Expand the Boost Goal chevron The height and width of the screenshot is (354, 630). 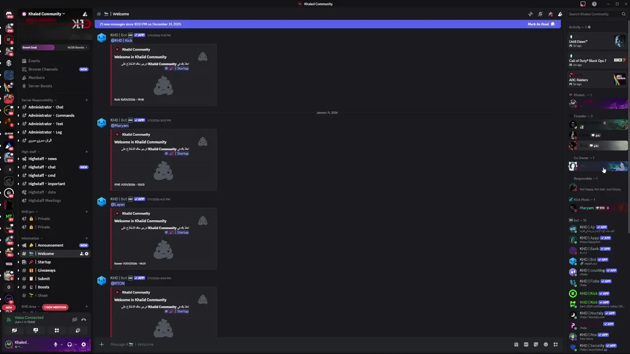[86, 47]
